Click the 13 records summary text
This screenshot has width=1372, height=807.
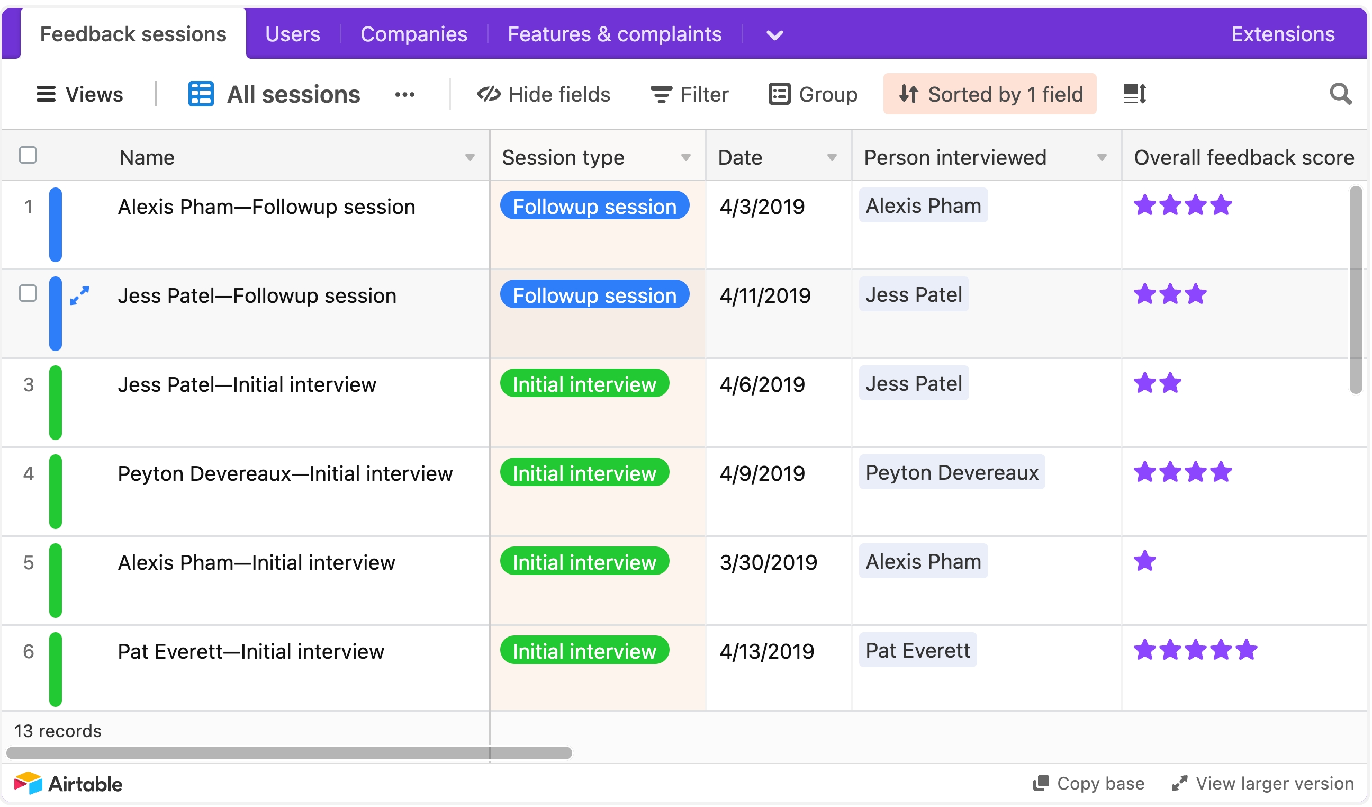pos(58,731)
